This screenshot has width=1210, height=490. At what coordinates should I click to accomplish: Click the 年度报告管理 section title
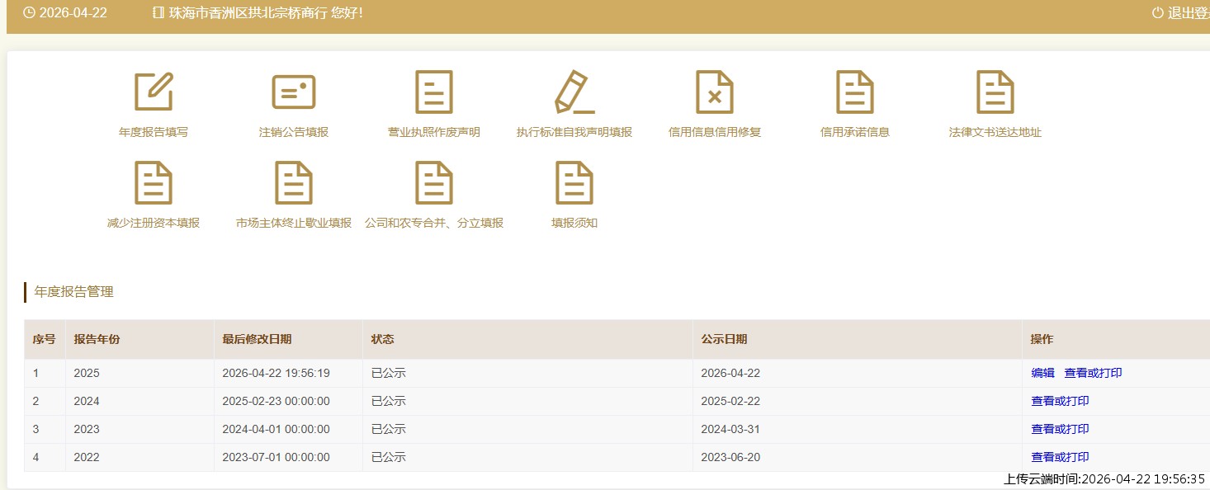(73, 291)
